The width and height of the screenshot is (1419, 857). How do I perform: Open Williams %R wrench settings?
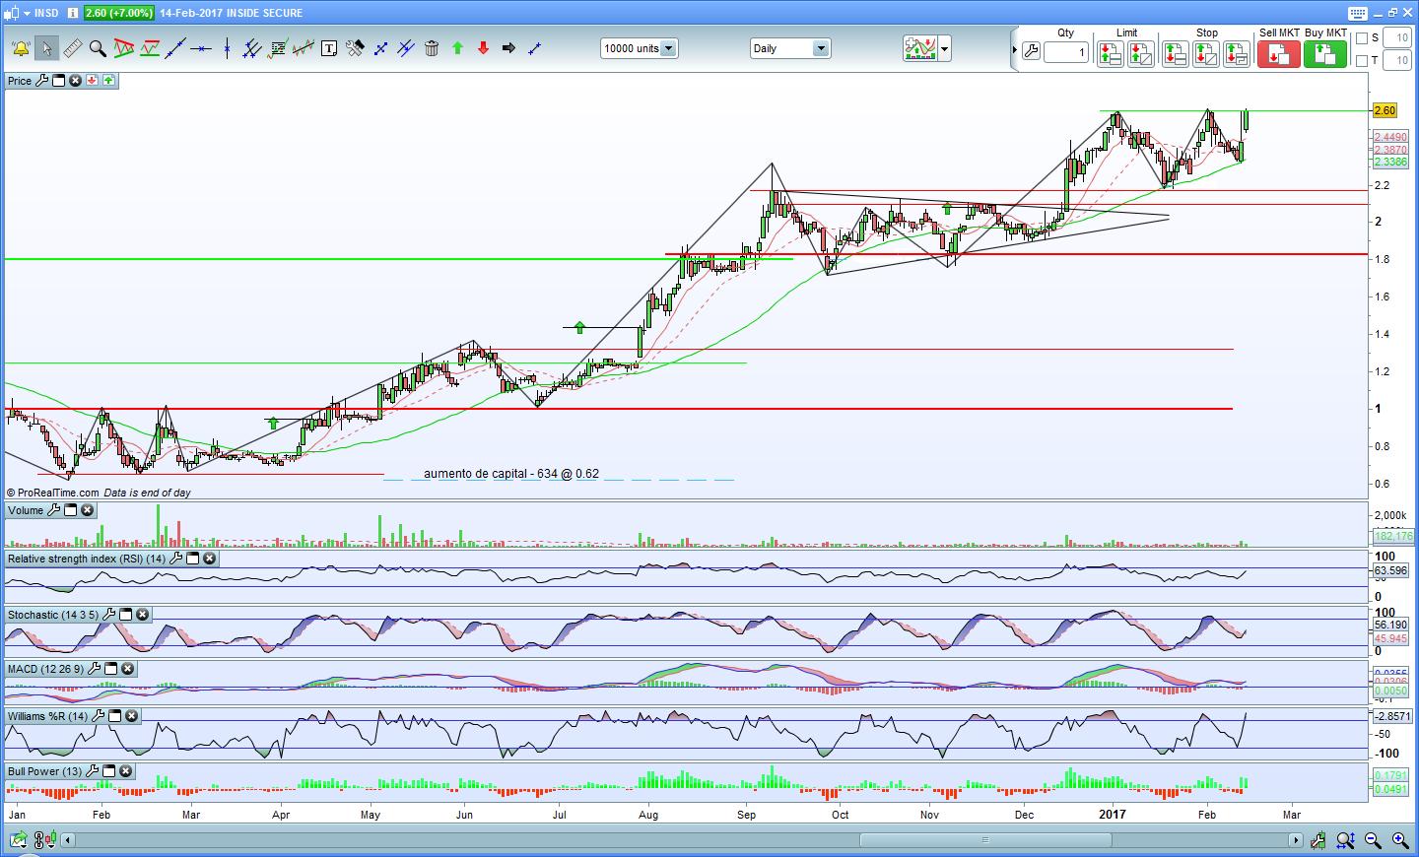[x=98, y=716]
